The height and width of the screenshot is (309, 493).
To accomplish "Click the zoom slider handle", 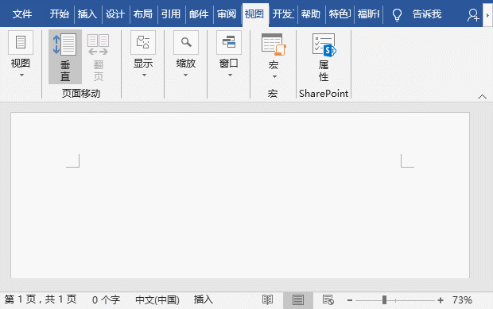I will (384, 300).
